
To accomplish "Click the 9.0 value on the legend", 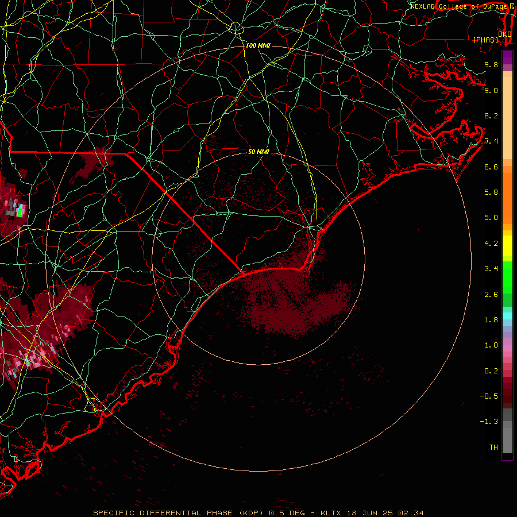I will [x=491, y=90].
